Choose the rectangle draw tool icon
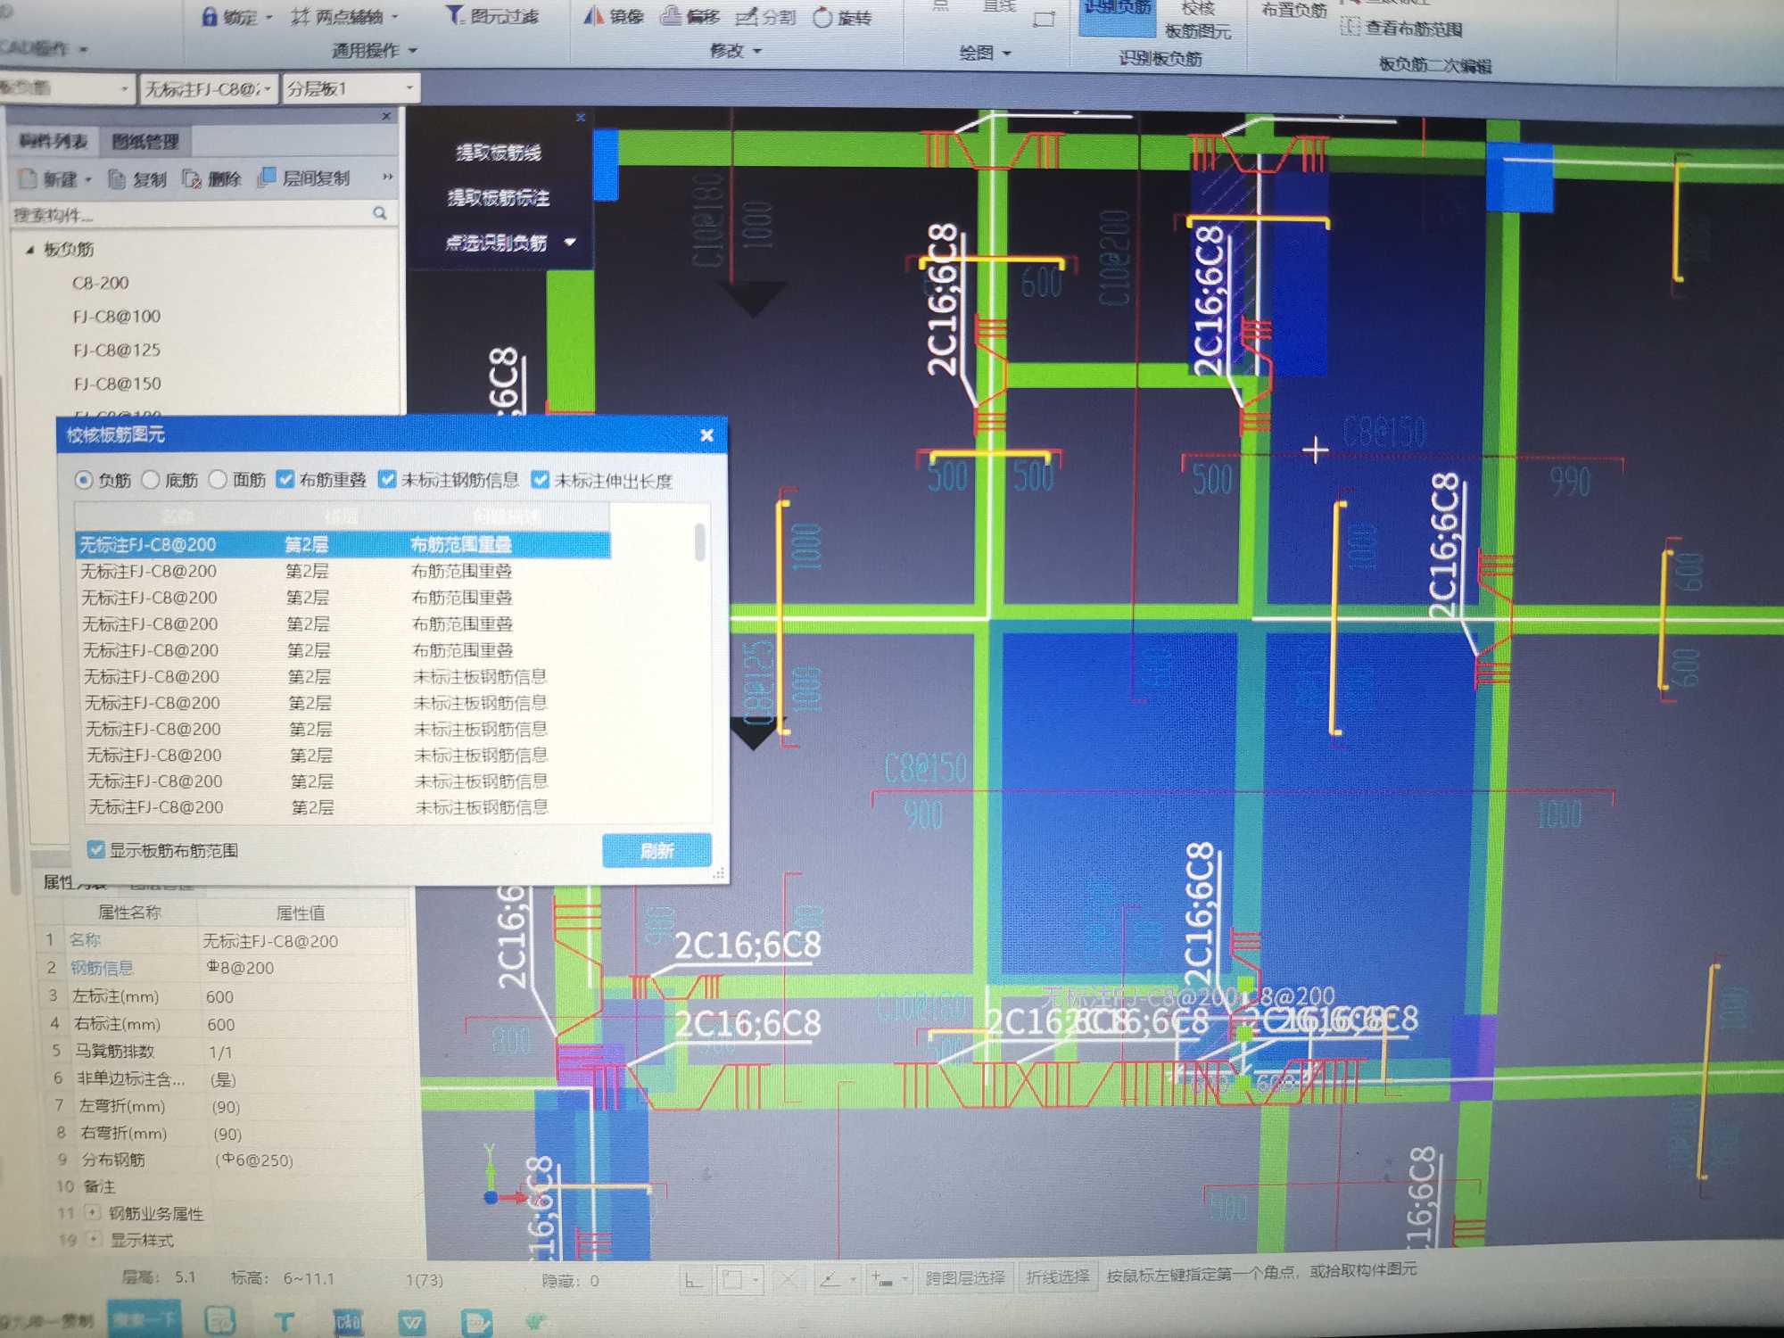The width and height of the screenshot is (1784, 1338). pos(1043,19)
